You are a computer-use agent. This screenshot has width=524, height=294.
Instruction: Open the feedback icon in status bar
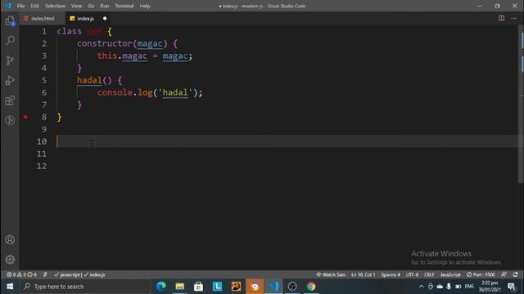(x=504, y=274)
